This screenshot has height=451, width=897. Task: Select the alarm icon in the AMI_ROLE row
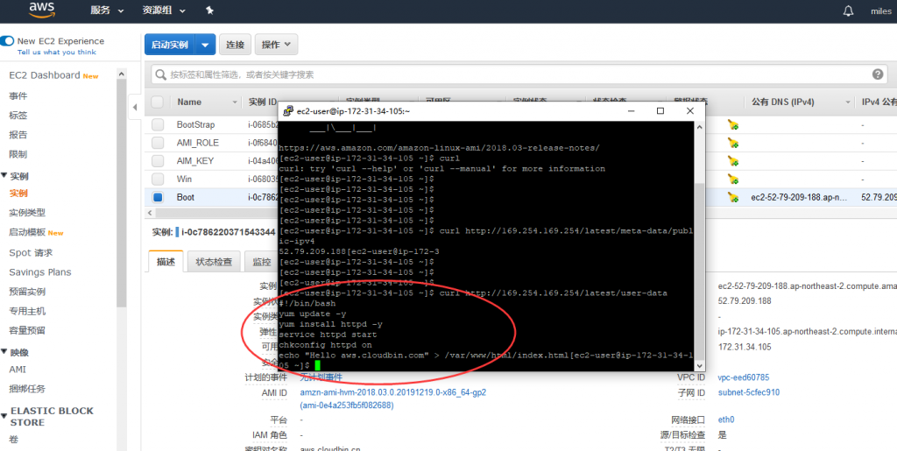tap(733, 143)
